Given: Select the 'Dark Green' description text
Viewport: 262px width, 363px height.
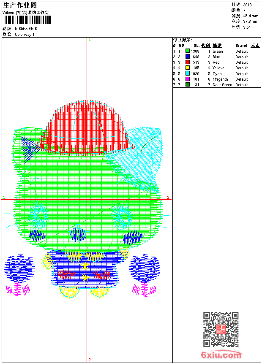Looking at the screenshot, I should pyautogui.click(x=222, y=85).
